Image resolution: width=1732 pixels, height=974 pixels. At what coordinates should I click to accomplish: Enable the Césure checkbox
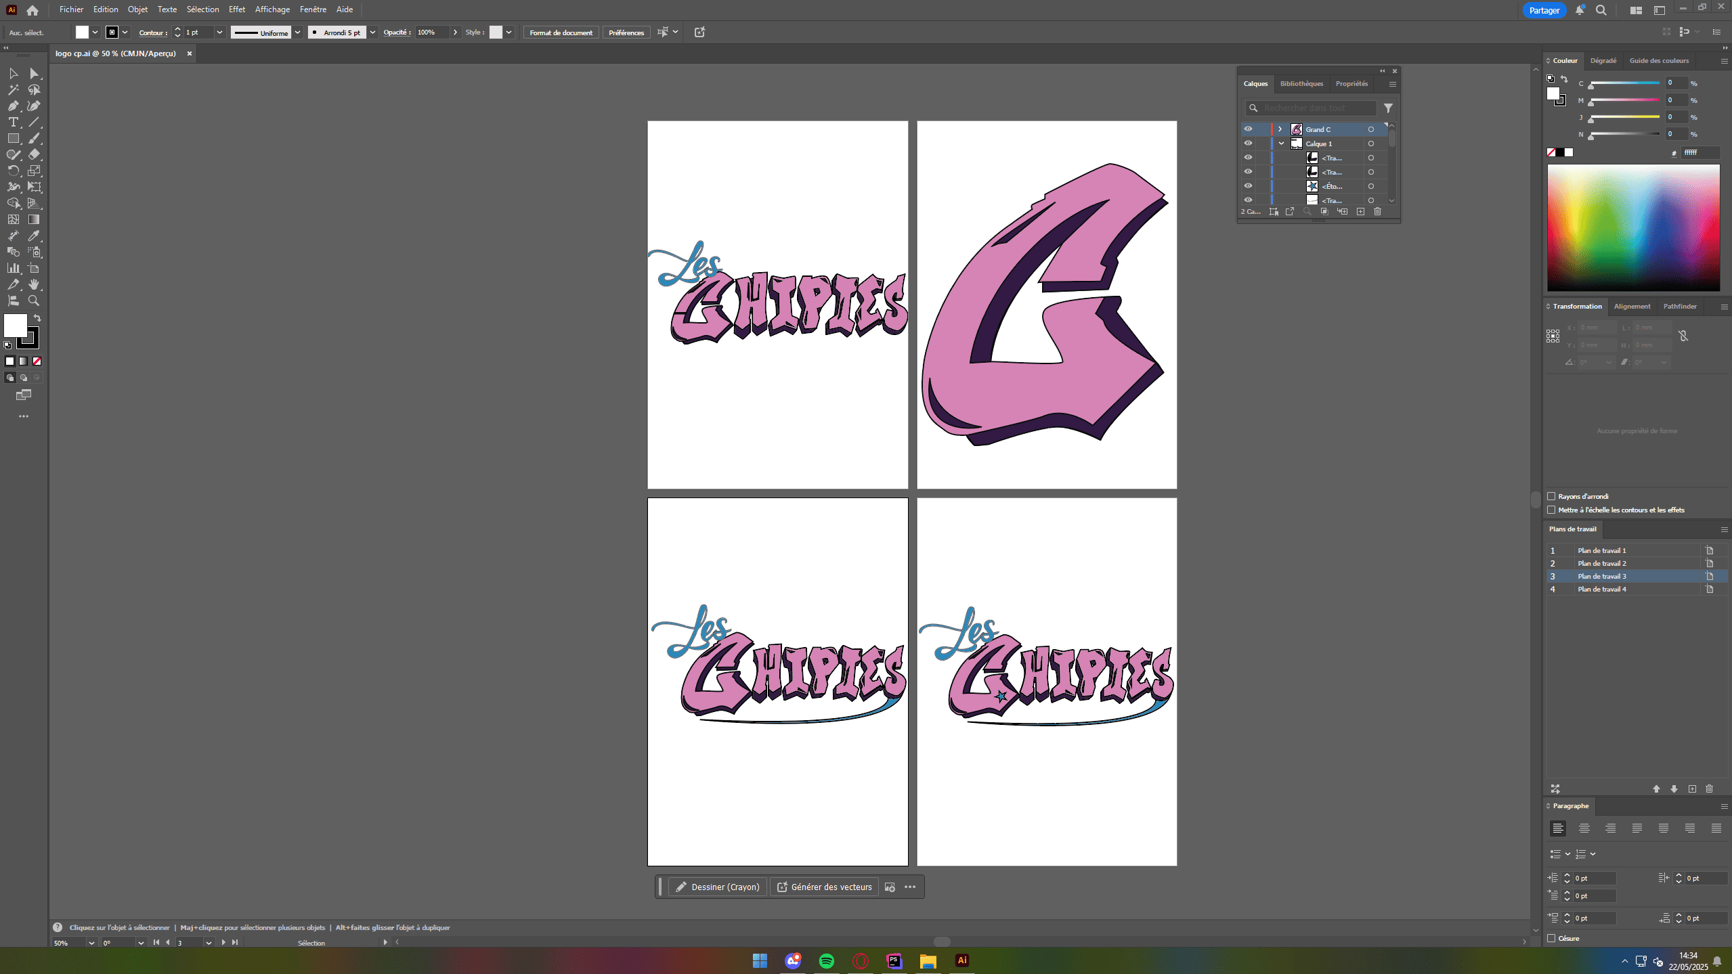(x=1551, y=938)
